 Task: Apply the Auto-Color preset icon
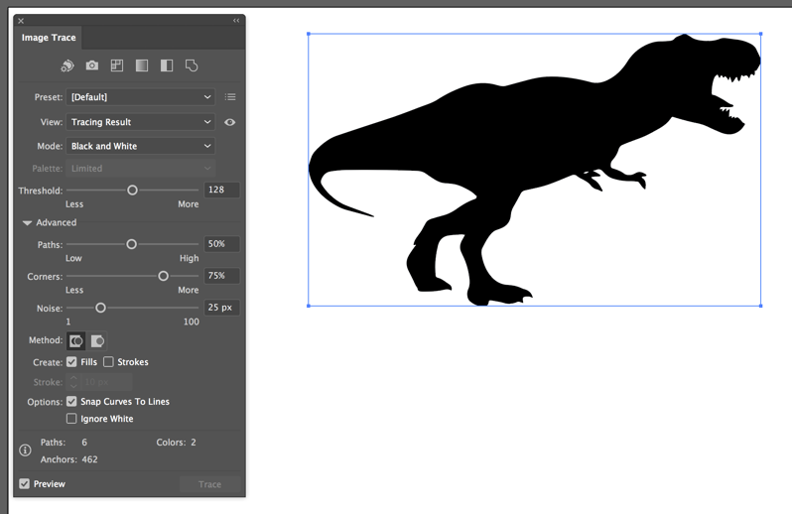coord(67,65)
